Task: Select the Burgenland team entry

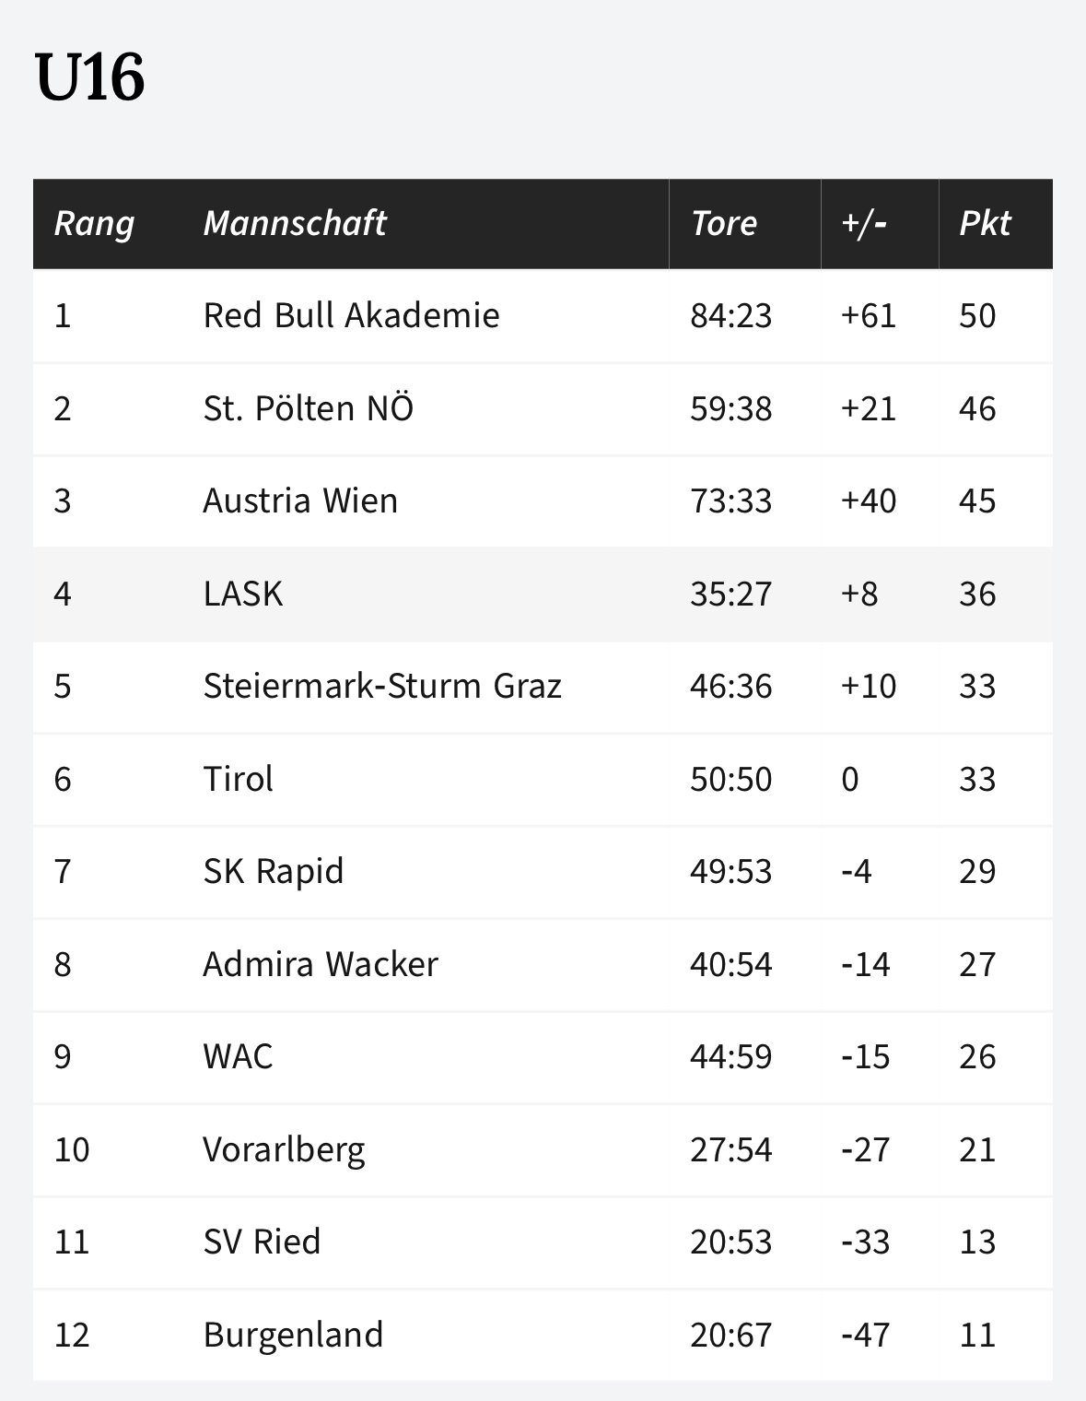Action: coord(293,1335)
